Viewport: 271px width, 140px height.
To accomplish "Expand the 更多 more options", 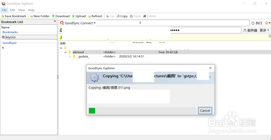I will pyautogui.click(x=264, y=30).
